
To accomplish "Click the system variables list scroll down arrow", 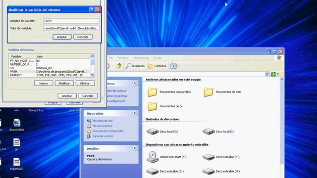I will [x=93, y=75].
